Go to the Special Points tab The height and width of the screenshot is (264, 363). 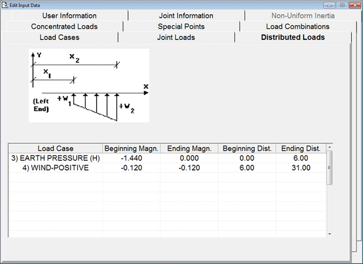coord(181,26)
